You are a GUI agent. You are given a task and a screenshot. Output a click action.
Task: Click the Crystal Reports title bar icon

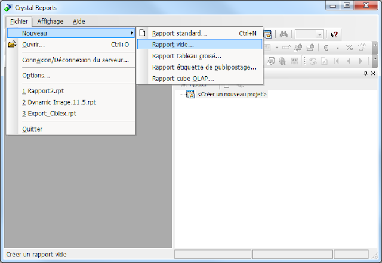click(x=8, y=8)
